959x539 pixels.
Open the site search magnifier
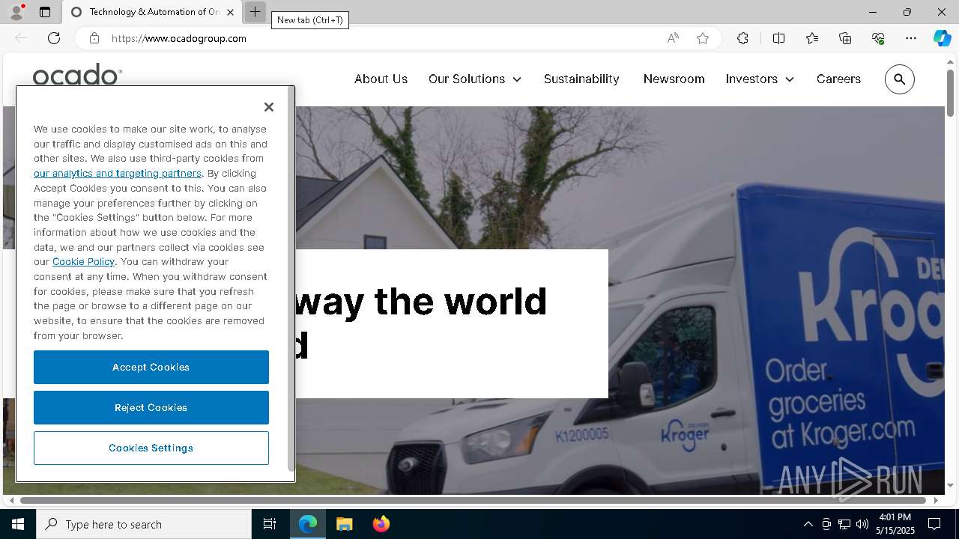(x=900, y=79)
